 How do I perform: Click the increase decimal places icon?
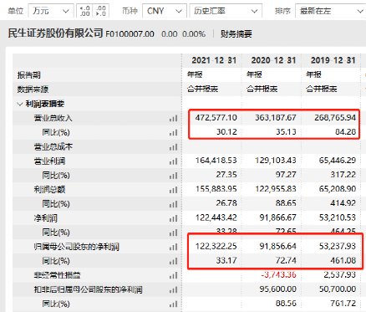tap(84, 11)
